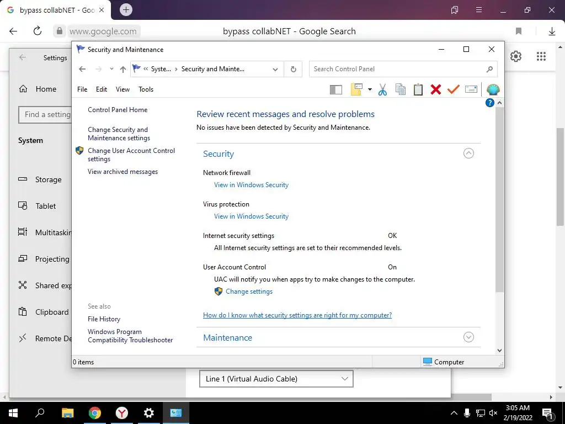Click the shell globe toolbar icon
This screenshot has height=424, width=565.
click(x=493, y=89)
